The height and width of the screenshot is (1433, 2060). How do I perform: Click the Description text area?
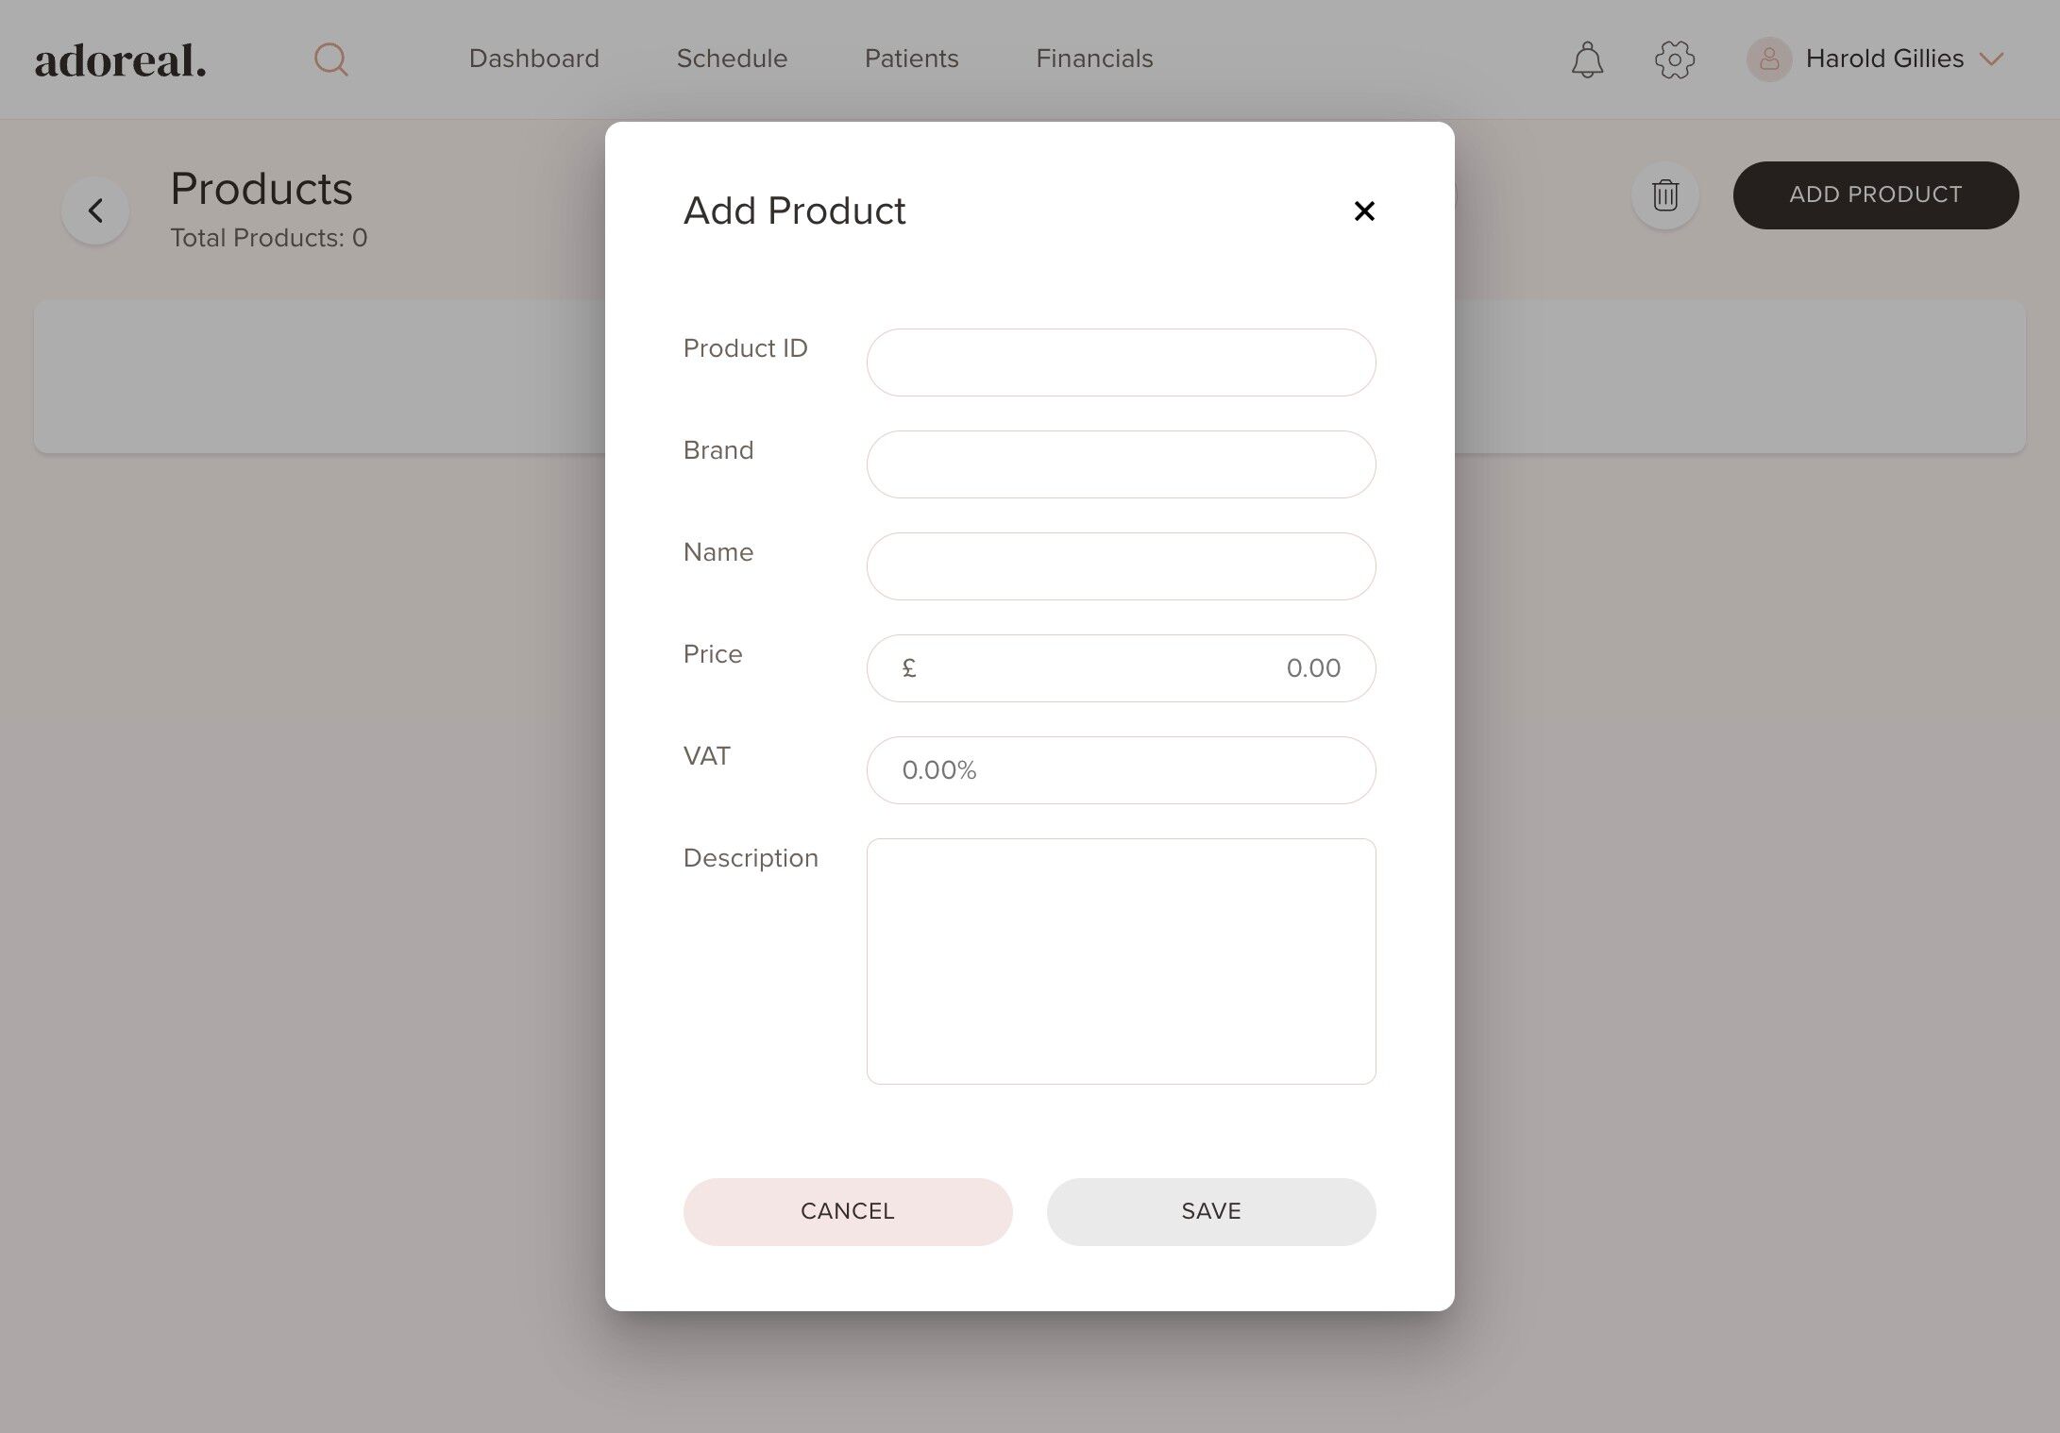click(1121, 961)
